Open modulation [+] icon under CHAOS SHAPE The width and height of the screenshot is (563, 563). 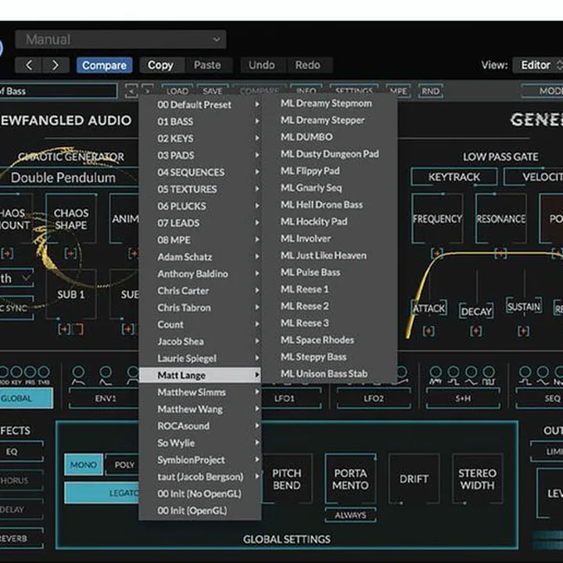(x=70, y=253)
